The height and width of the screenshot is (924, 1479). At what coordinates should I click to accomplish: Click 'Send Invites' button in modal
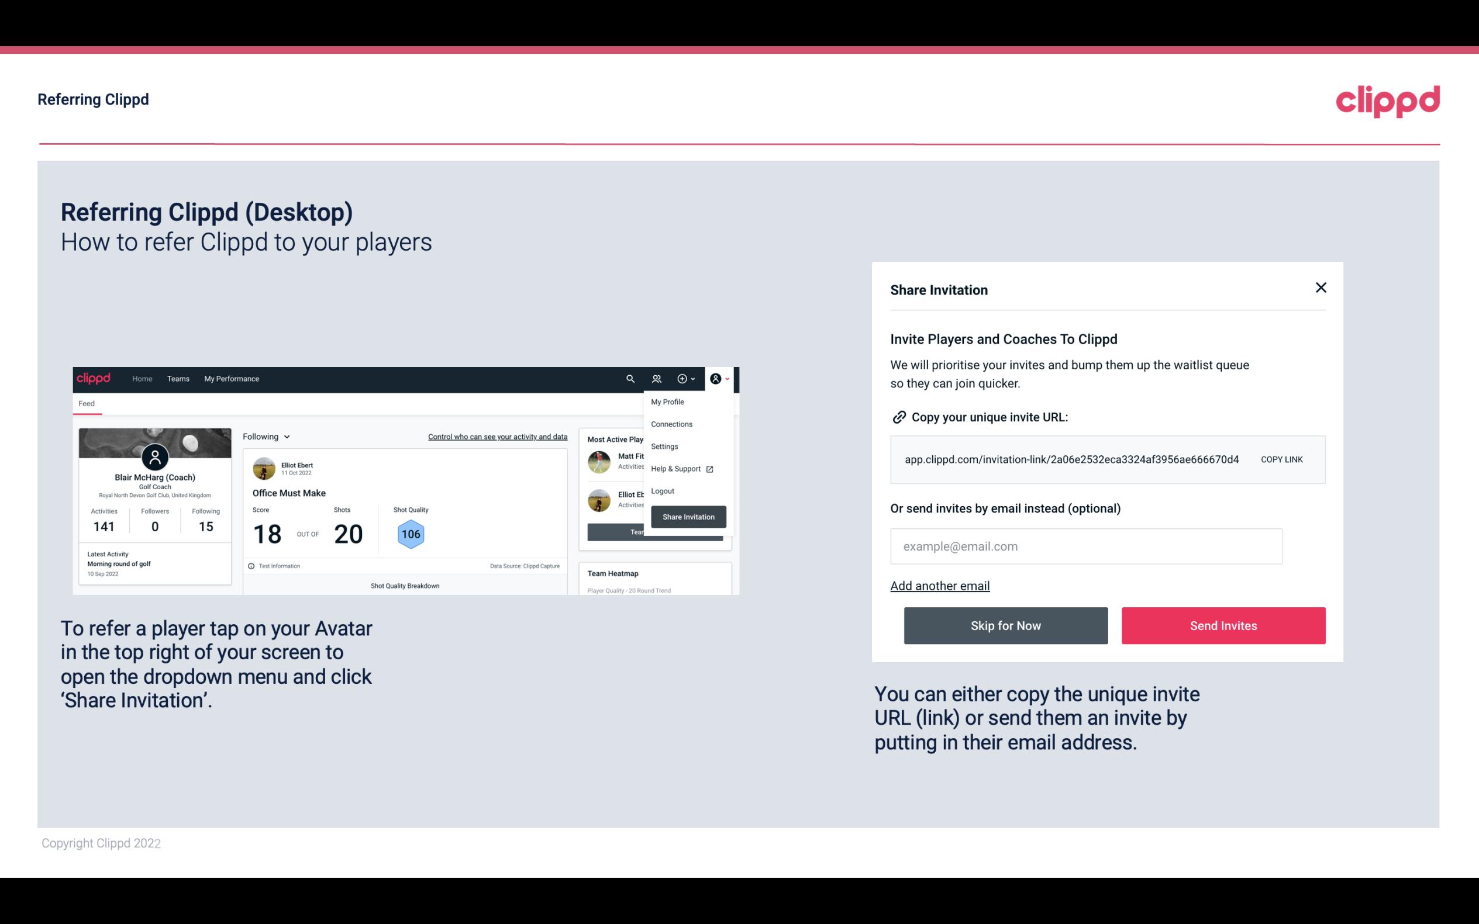(x=1223, y=625)
